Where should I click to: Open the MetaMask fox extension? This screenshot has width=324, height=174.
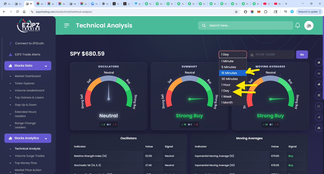click(x=259, y=12)
